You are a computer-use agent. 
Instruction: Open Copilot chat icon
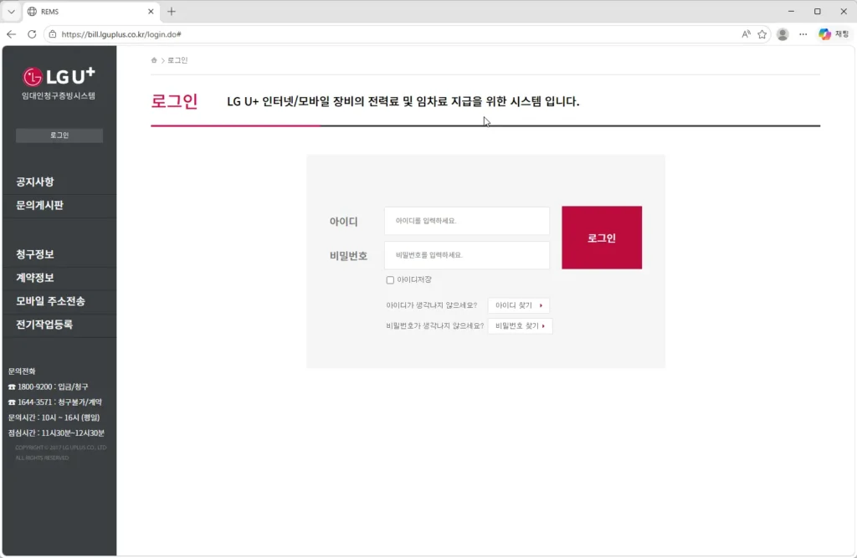(x=824, y=34)
